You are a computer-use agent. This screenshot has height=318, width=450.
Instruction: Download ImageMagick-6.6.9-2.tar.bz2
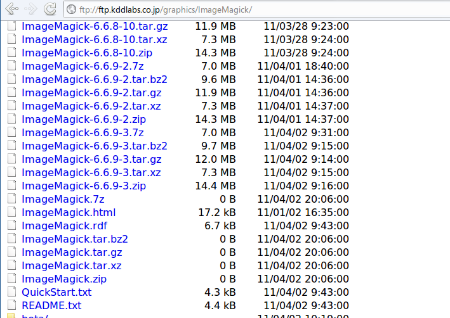click(95, 80)
